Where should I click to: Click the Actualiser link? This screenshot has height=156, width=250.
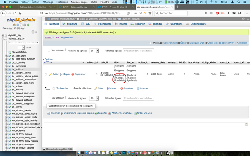pyautogui.click(x=242, y=43)
